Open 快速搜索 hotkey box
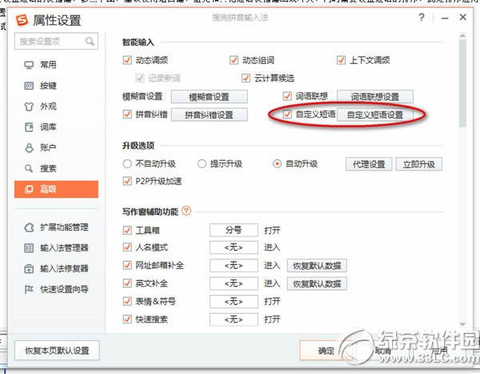Screen dimensions: 480x374 (x=234, y=320)
